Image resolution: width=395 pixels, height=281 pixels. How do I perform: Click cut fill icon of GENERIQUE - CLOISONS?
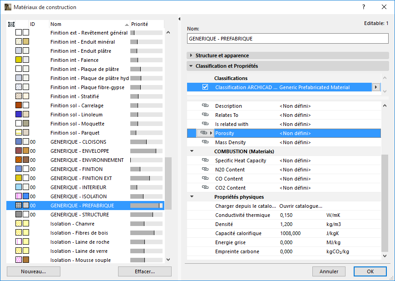pyautogui.click(x=19, y=141)
